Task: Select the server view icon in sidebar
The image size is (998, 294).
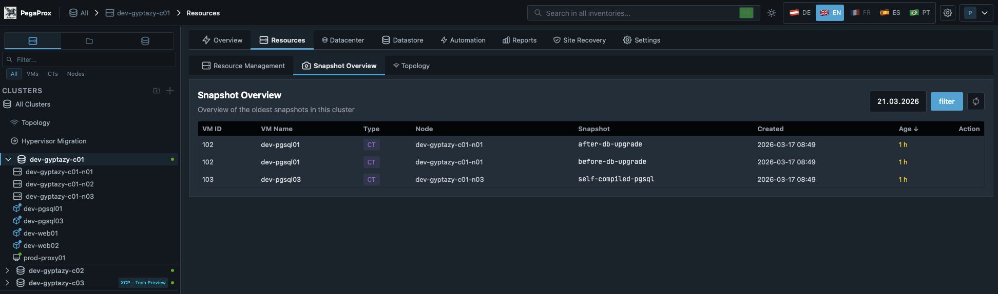Action: pos(33,41)
